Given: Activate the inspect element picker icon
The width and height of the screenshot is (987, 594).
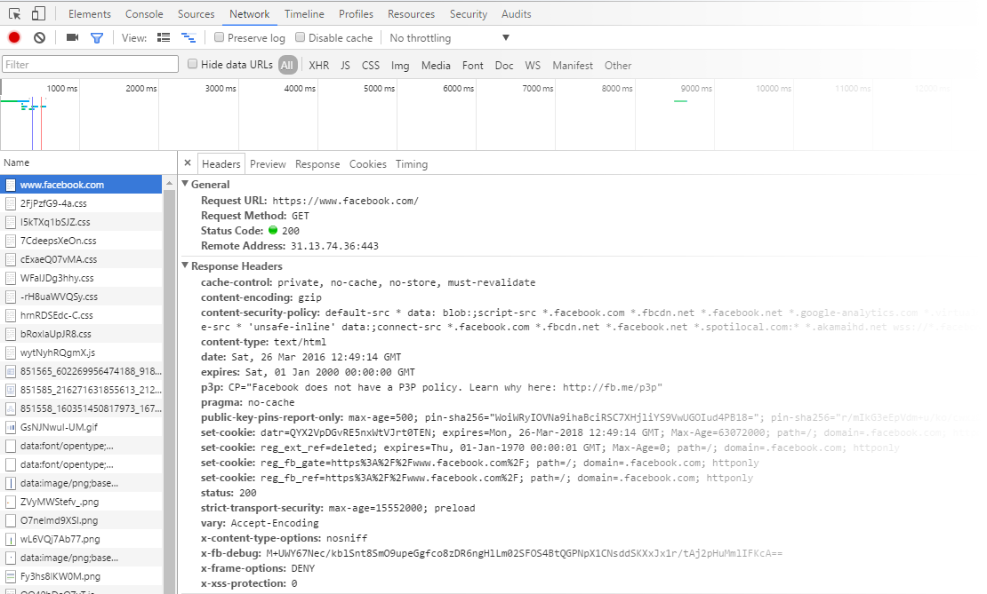Looking at the screenshot, I should [x=14, y=13].
